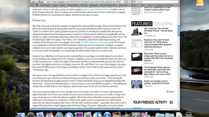Expand the News (17) bookmarks dropdown

[124, 5]
